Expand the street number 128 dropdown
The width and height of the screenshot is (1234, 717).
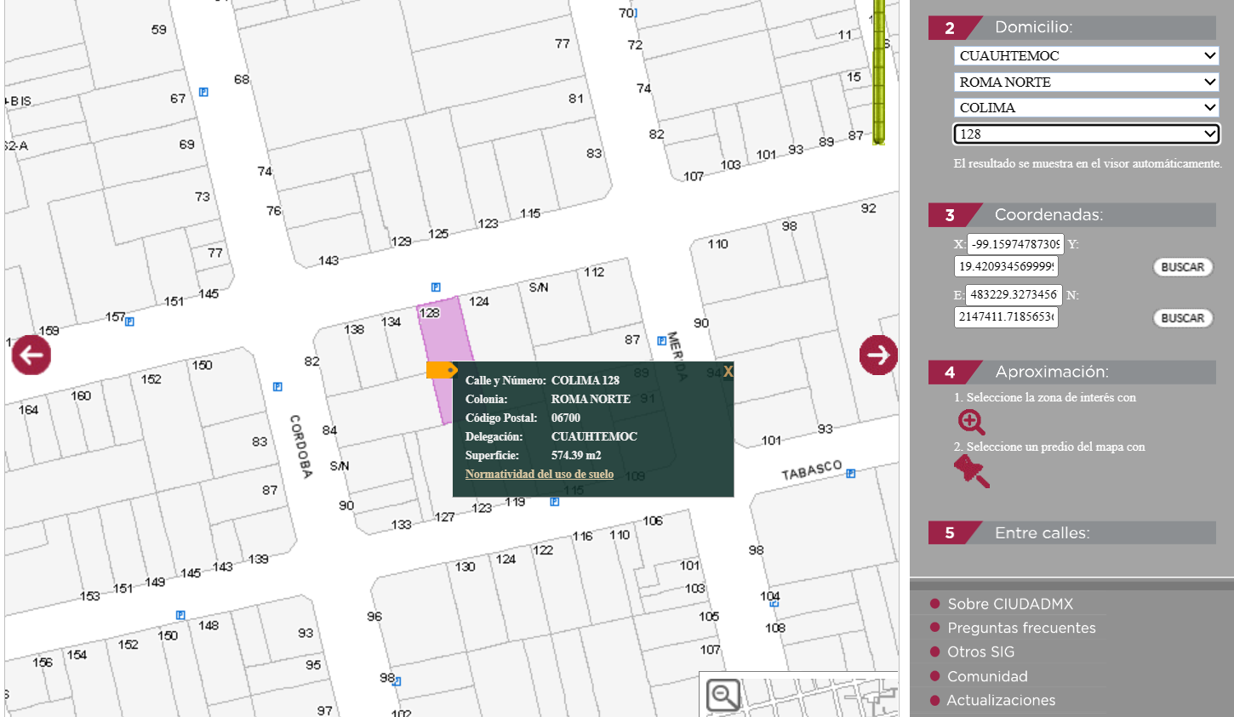pyautogui.click(x=1086, y=134)
